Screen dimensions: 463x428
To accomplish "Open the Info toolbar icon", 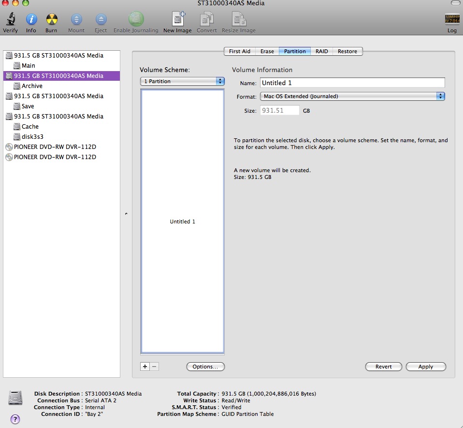I will 31,20.
